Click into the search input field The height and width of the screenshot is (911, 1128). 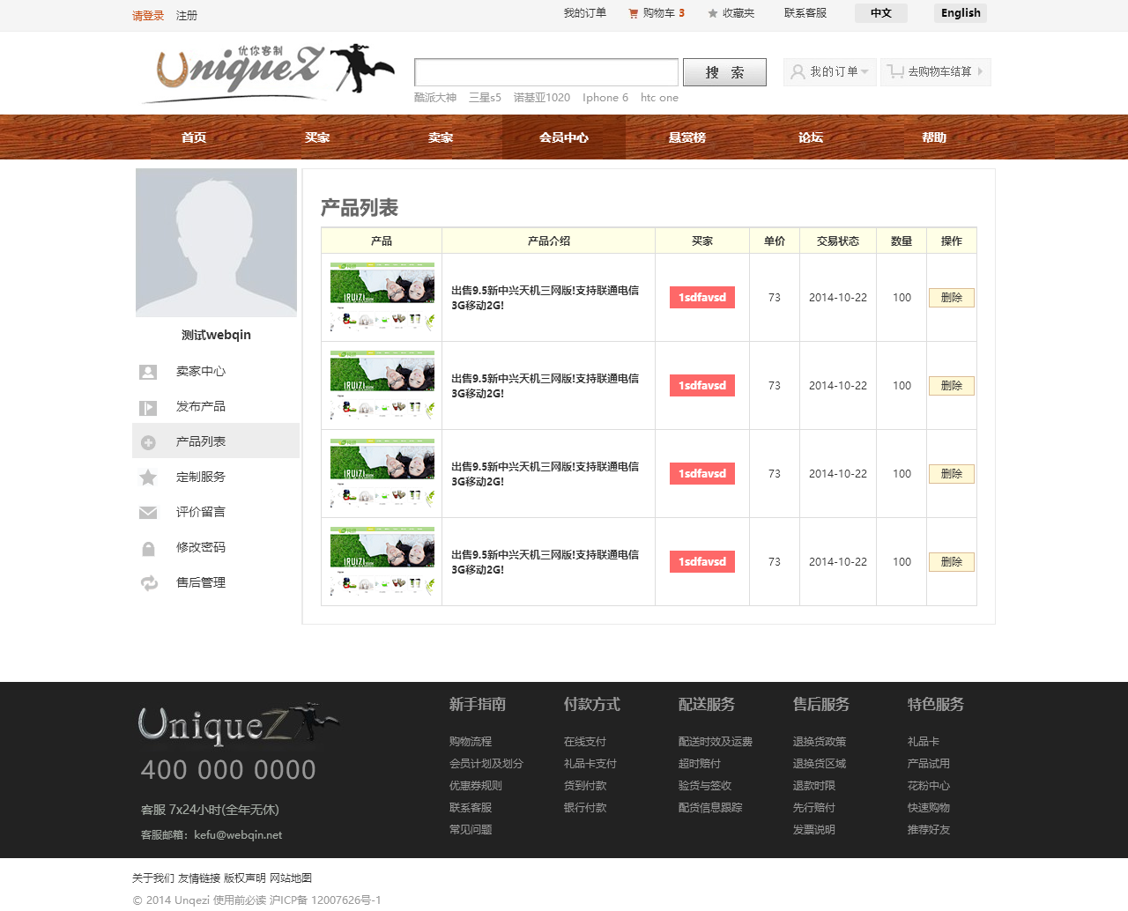(x=546, y=72)
